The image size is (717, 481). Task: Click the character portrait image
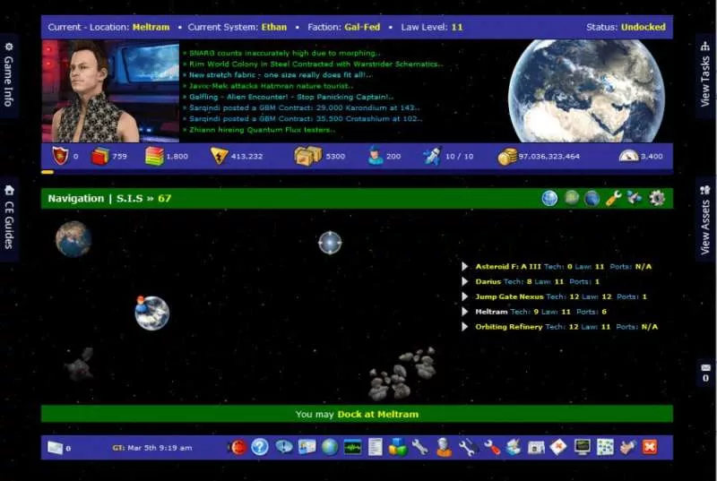pyautogui.click(x=110, y=90)
